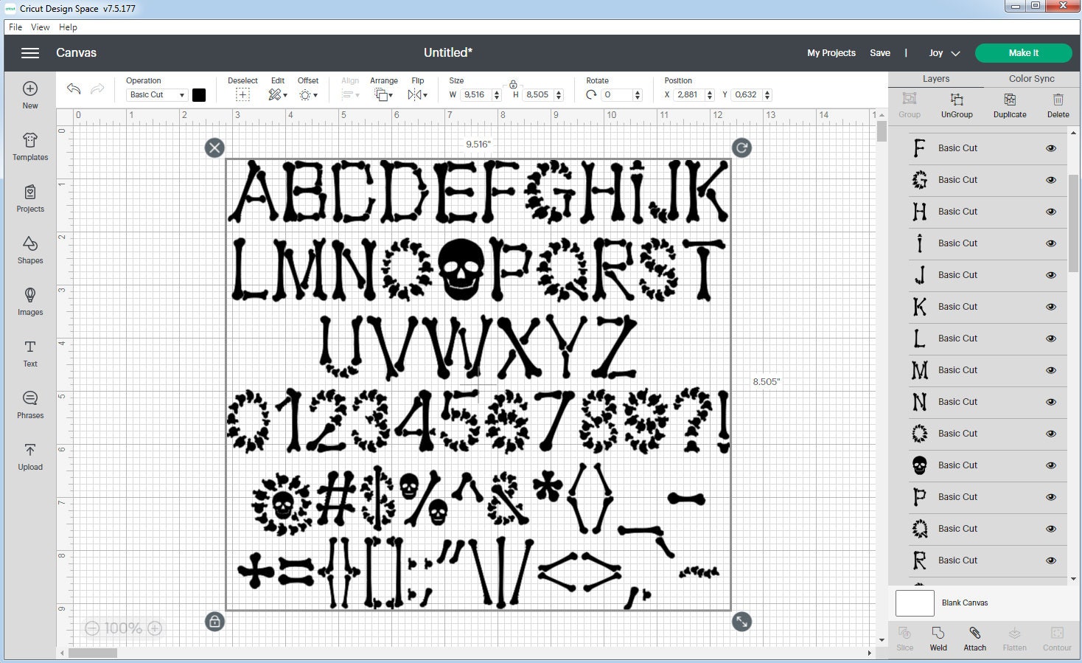The height and width of the screenshot is (663, 1082).
Task: Open My Projects
Action: (x=831, y=52)
